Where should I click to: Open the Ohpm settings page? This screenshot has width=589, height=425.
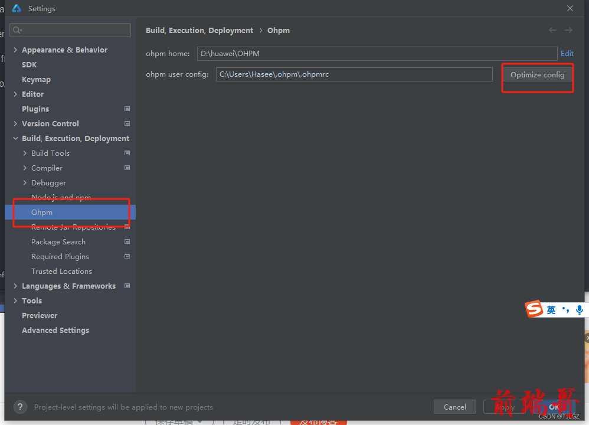(70, 212)
